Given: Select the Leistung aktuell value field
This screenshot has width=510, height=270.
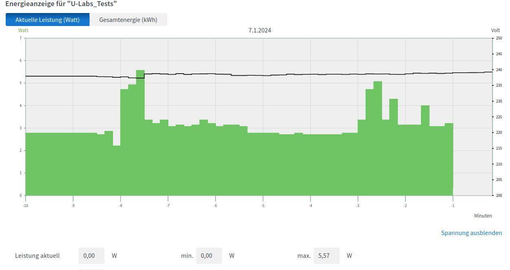Looking at the screenshot, I should [92, 256].
